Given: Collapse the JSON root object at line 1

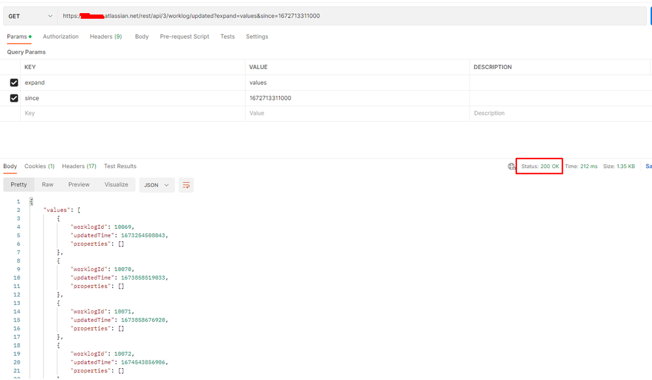Looking at the screenshot, I should (x=29, y=201).
